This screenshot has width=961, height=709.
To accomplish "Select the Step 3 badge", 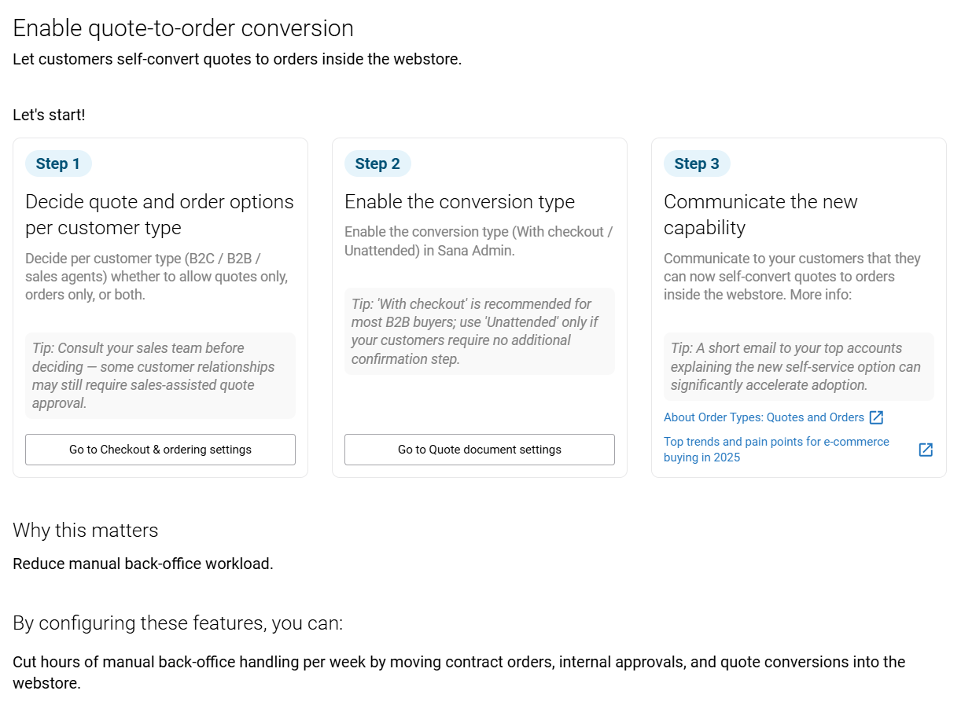I will click(x=697, y=163).
